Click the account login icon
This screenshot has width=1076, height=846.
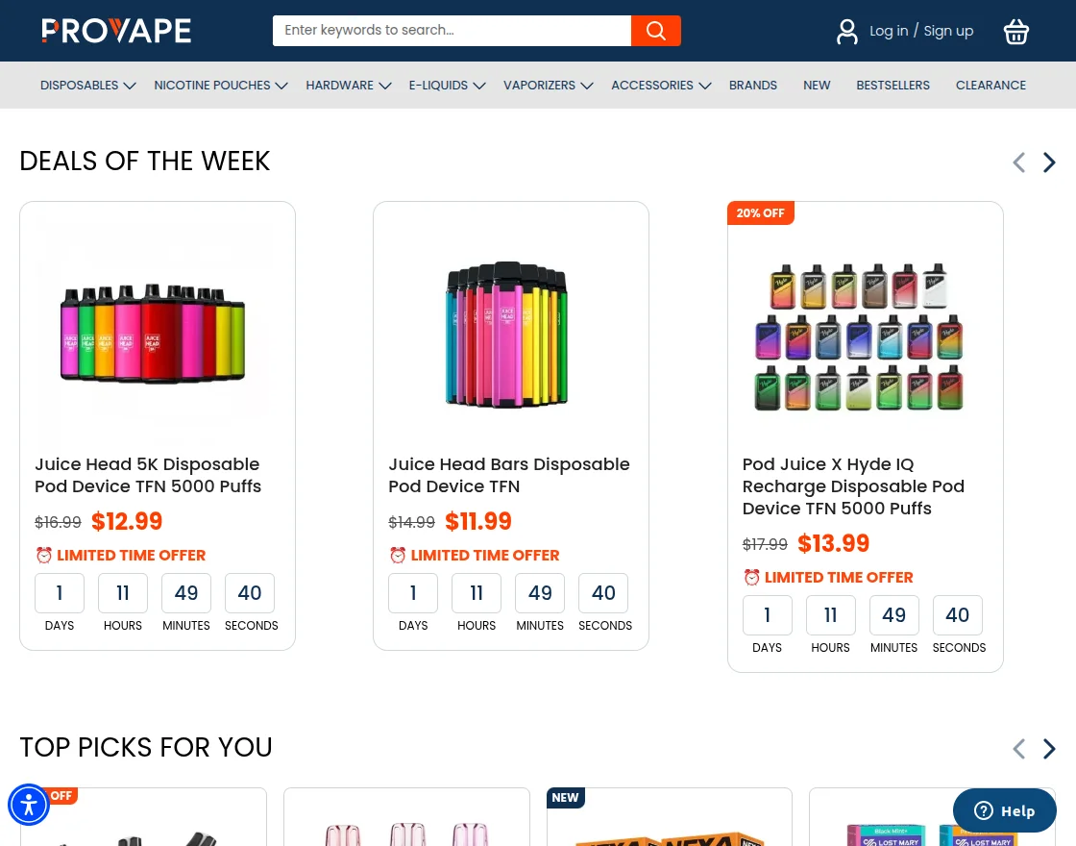point(846,31)
